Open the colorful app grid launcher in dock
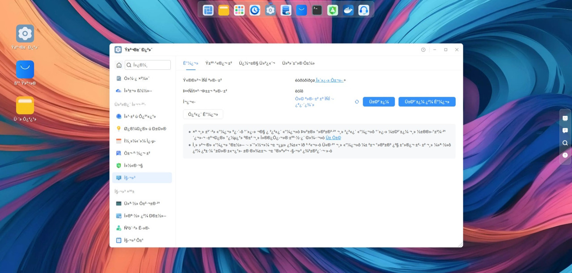The width and height of the screenshot is (572, 273). 239,10
